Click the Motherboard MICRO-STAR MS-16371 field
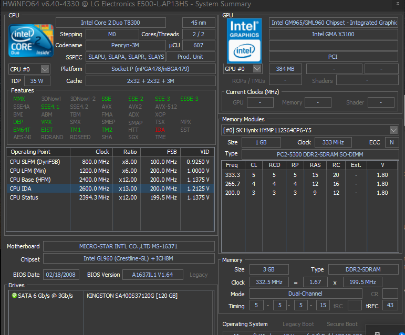Image resolution: width=405 pixels, height=335 pixels. pos(129,246)
